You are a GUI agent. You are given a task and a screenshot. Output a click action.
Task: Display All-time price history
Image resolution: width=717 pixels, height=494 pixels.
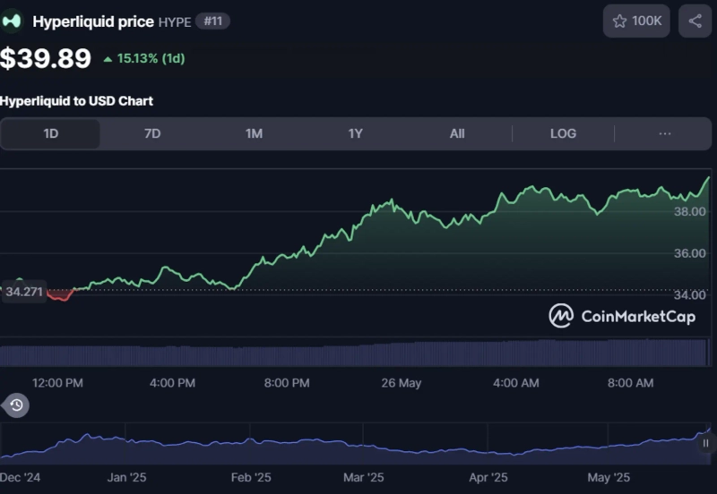457,133
